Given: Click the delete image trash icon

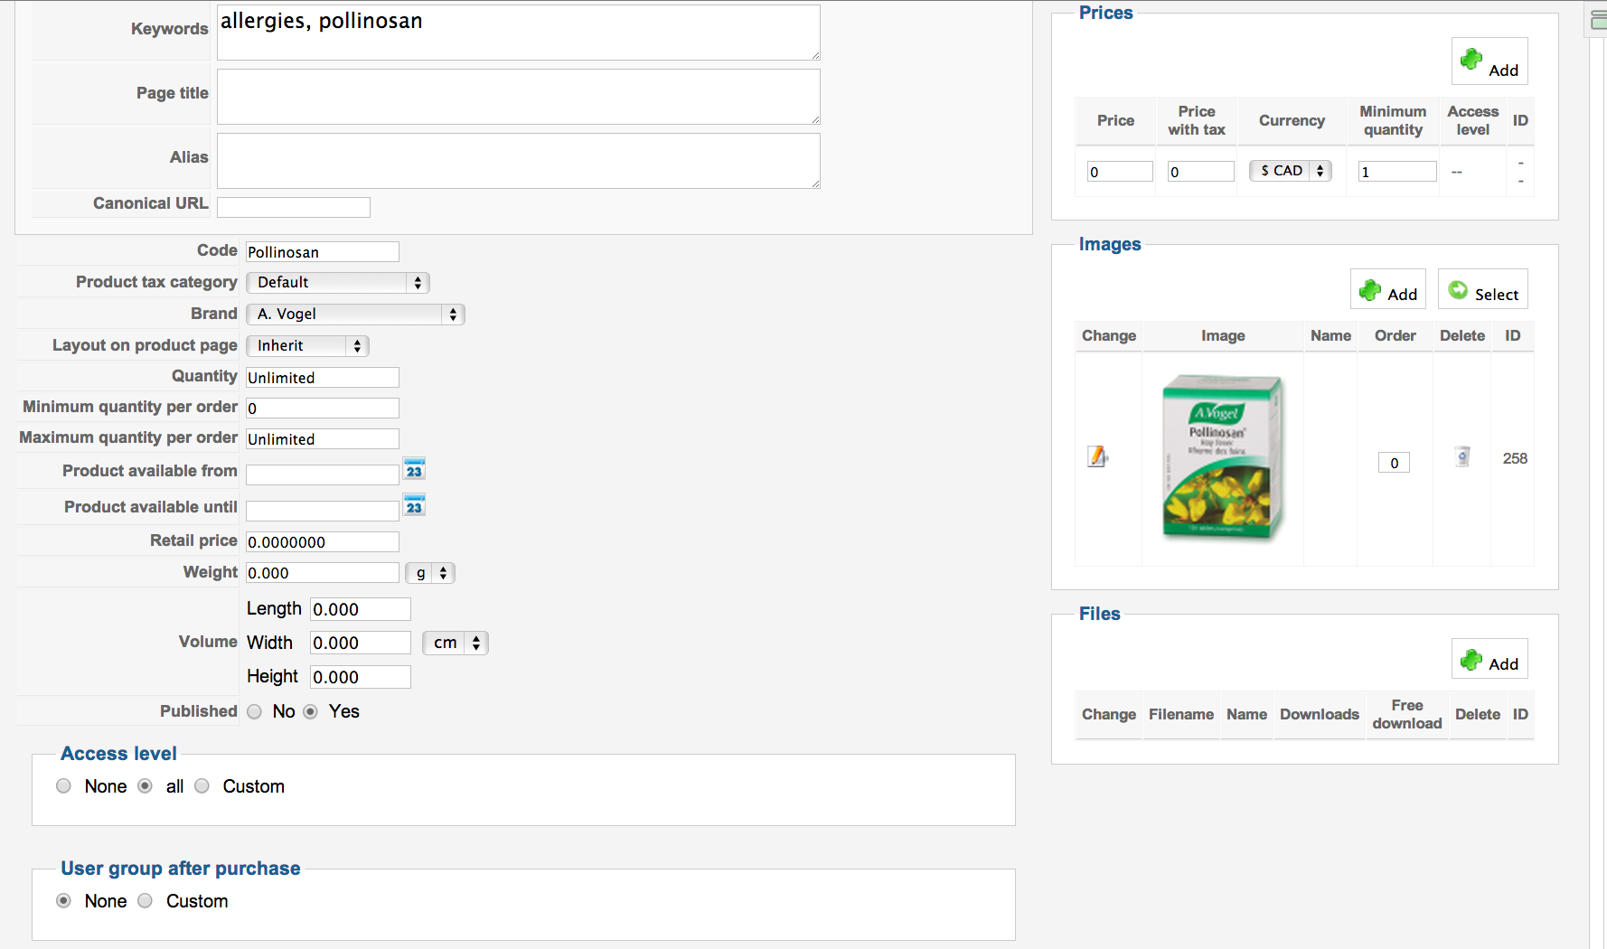Looking at the screenshot, I should (x=1462, y=457).
